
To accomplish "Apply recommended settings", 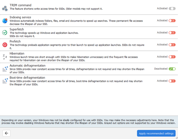I will click(x=156, y=133).
